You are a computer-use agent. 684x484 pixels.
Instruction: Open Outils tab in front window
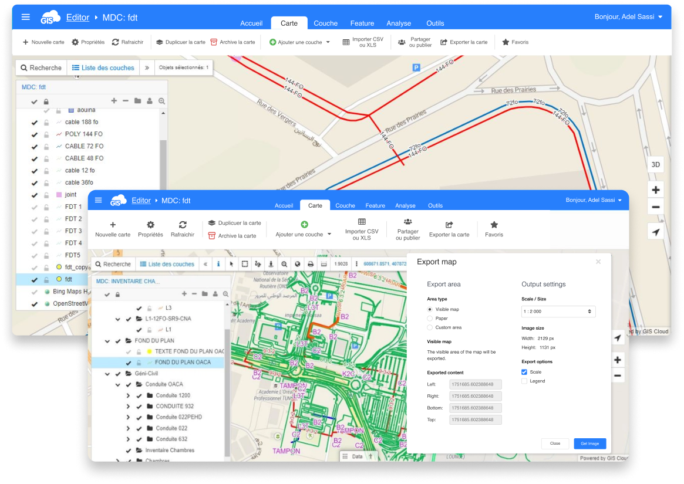435,205
